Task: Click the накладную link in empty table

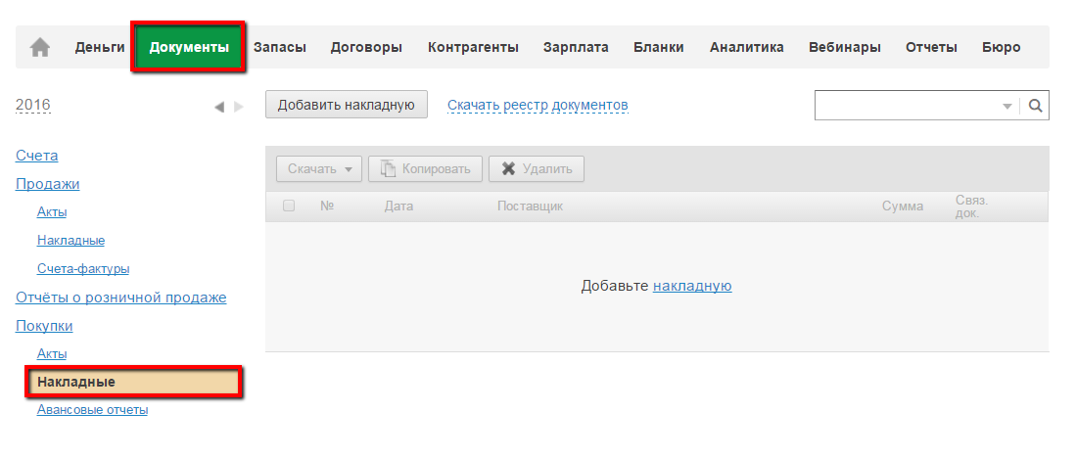Action: point(692,286)
